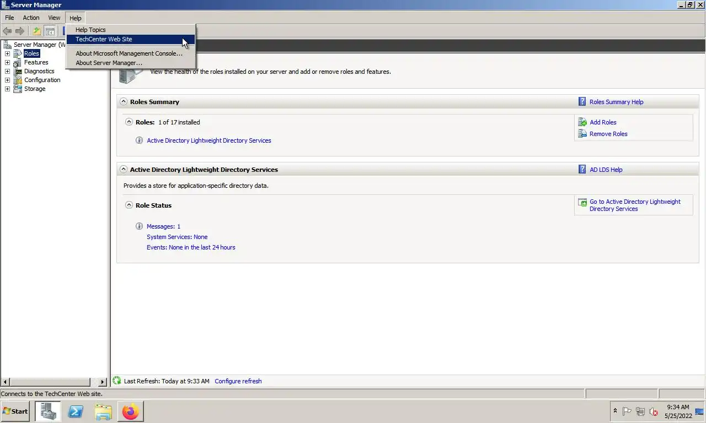This screenshot has height=423, width=706.
Task: Click the tree pane horizontal scrollbar left arrow
Action: pyautogui.click(x=5, y=382)
